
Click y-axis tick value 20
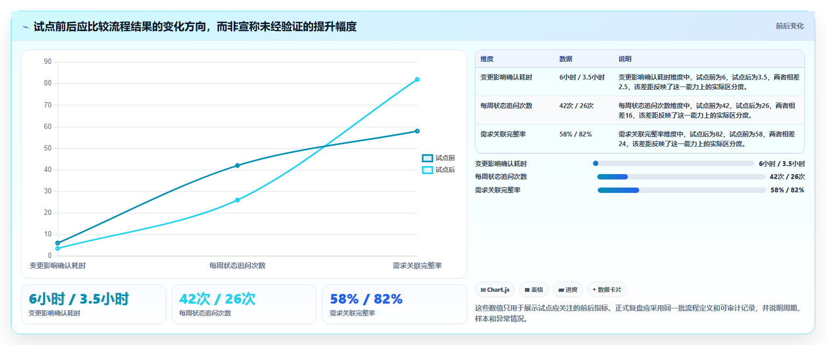[x=48, y=213]
